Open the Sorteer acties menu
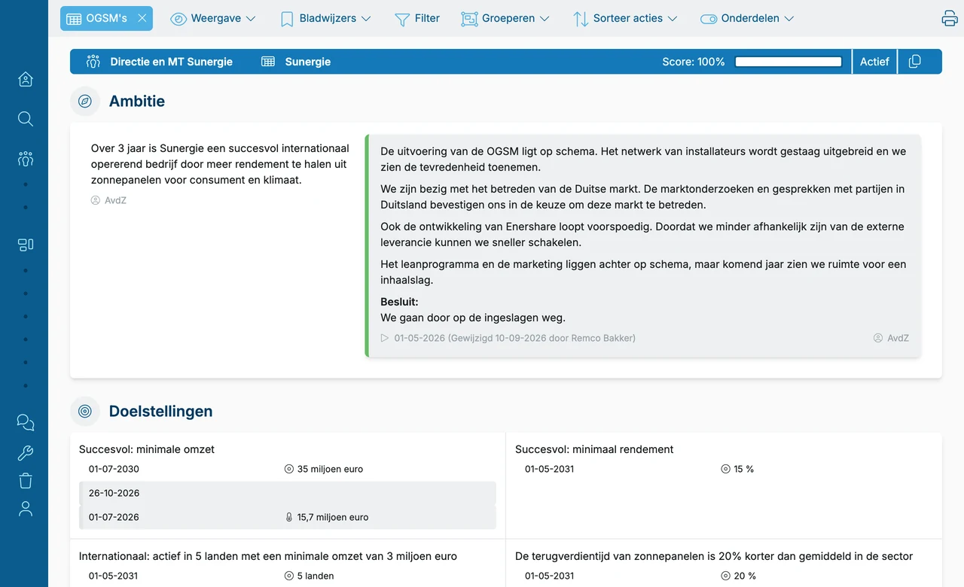 coord(625,18)
